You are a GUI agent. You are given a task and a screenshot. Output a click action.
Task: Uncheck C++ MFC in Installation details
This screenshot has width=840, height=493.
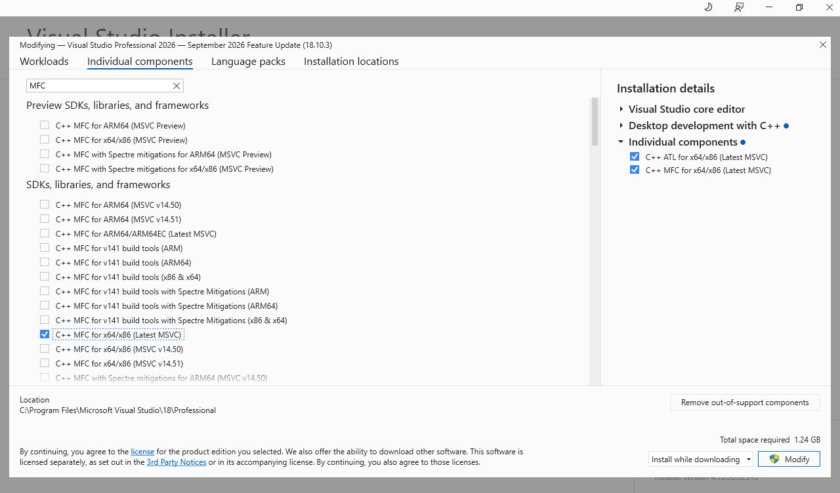[635, 170]
